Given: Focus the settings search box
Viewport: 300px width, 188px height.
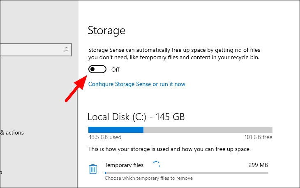Looking at the screenshot, I should (33, 50).
